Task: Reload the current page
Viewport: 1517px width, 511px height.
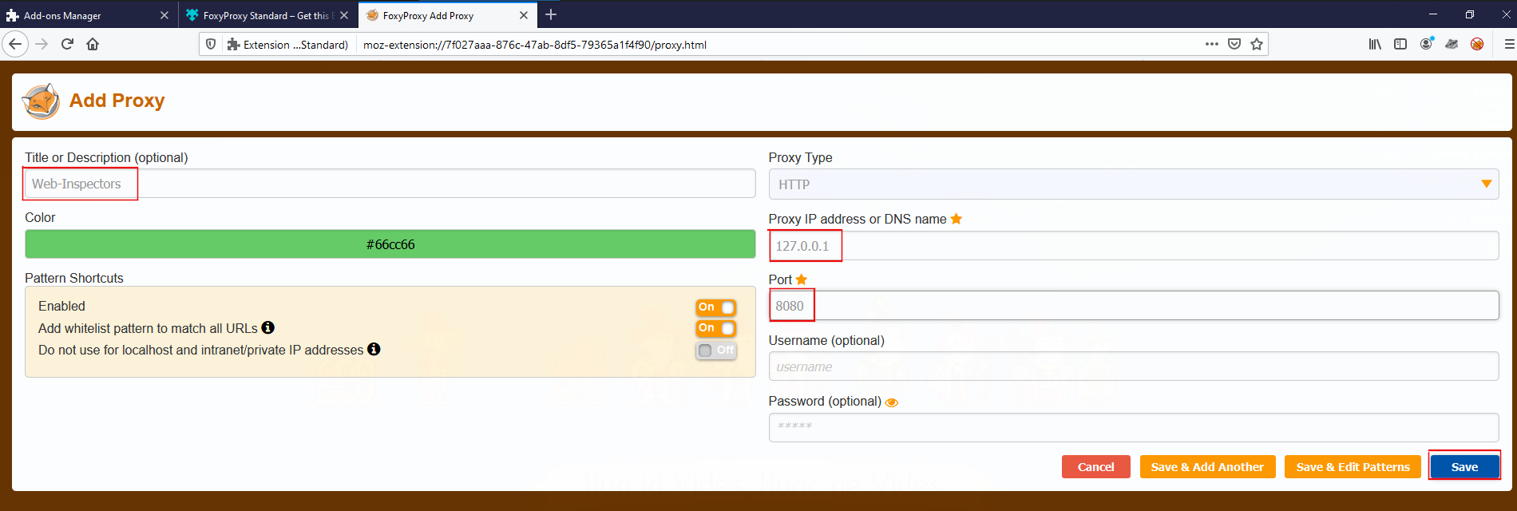Action: point(68,44)
